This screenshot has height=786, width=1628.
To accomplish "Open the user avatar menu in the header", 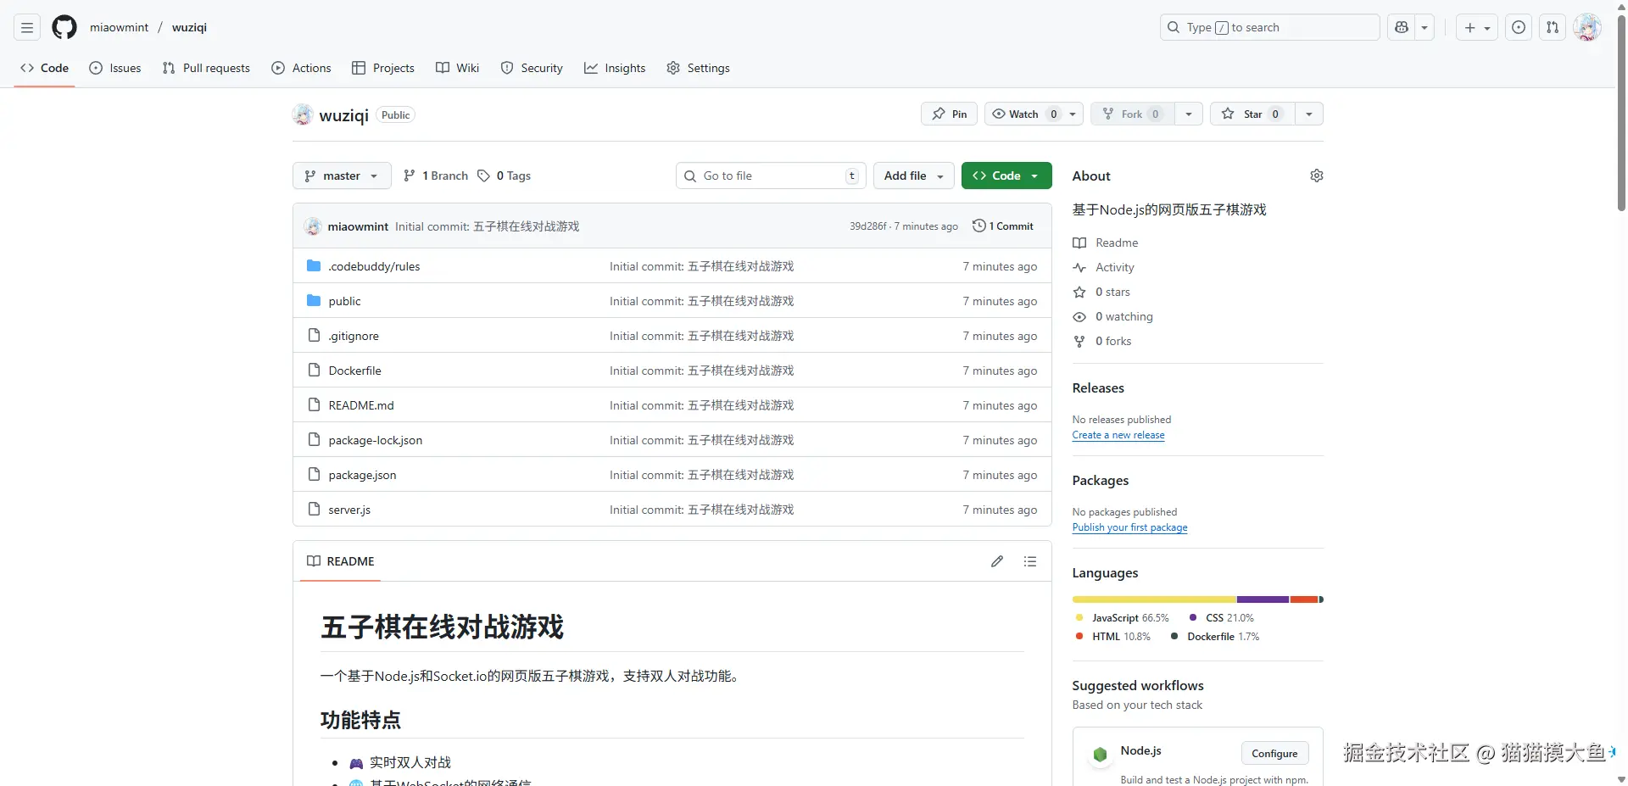I will coord(1586,28).
